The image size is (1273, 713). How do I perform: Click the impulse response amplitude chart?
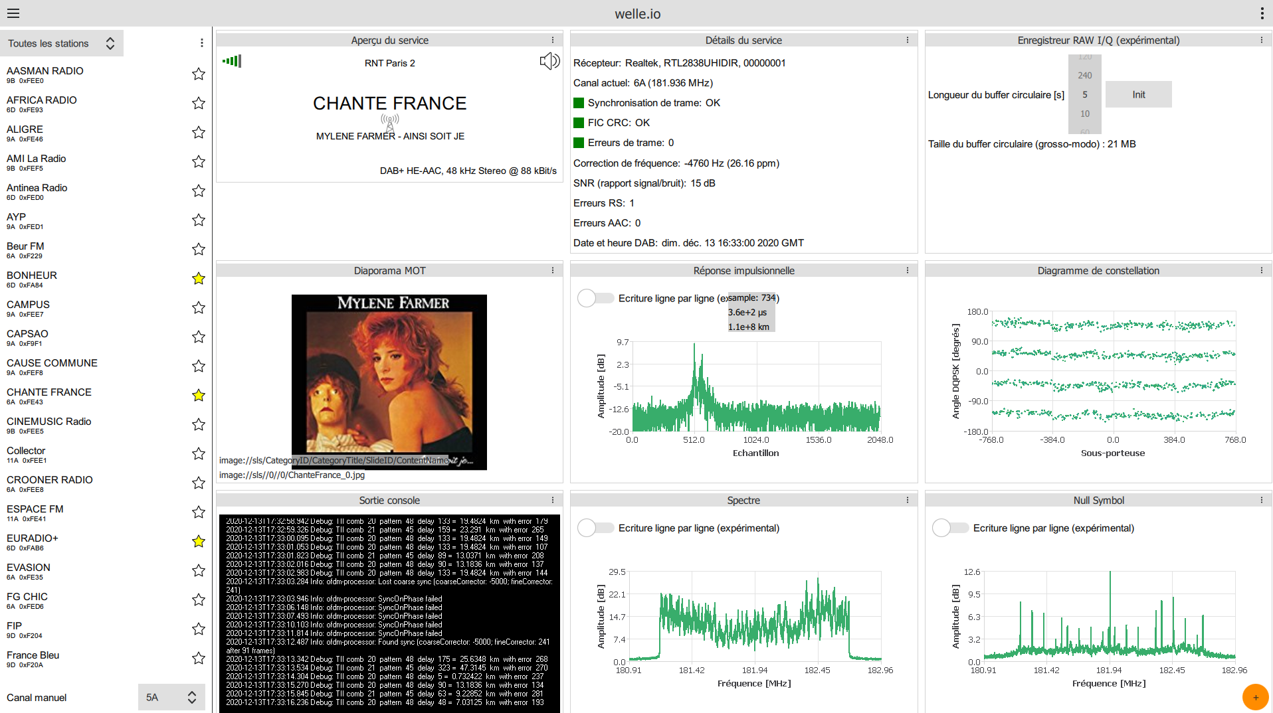point(756,386)
